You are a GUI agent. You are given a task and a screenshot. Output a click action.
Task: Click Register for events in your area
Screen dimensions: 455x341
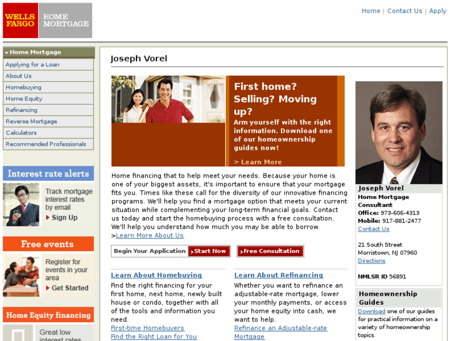pyautogui.click(x=66, y=270)
